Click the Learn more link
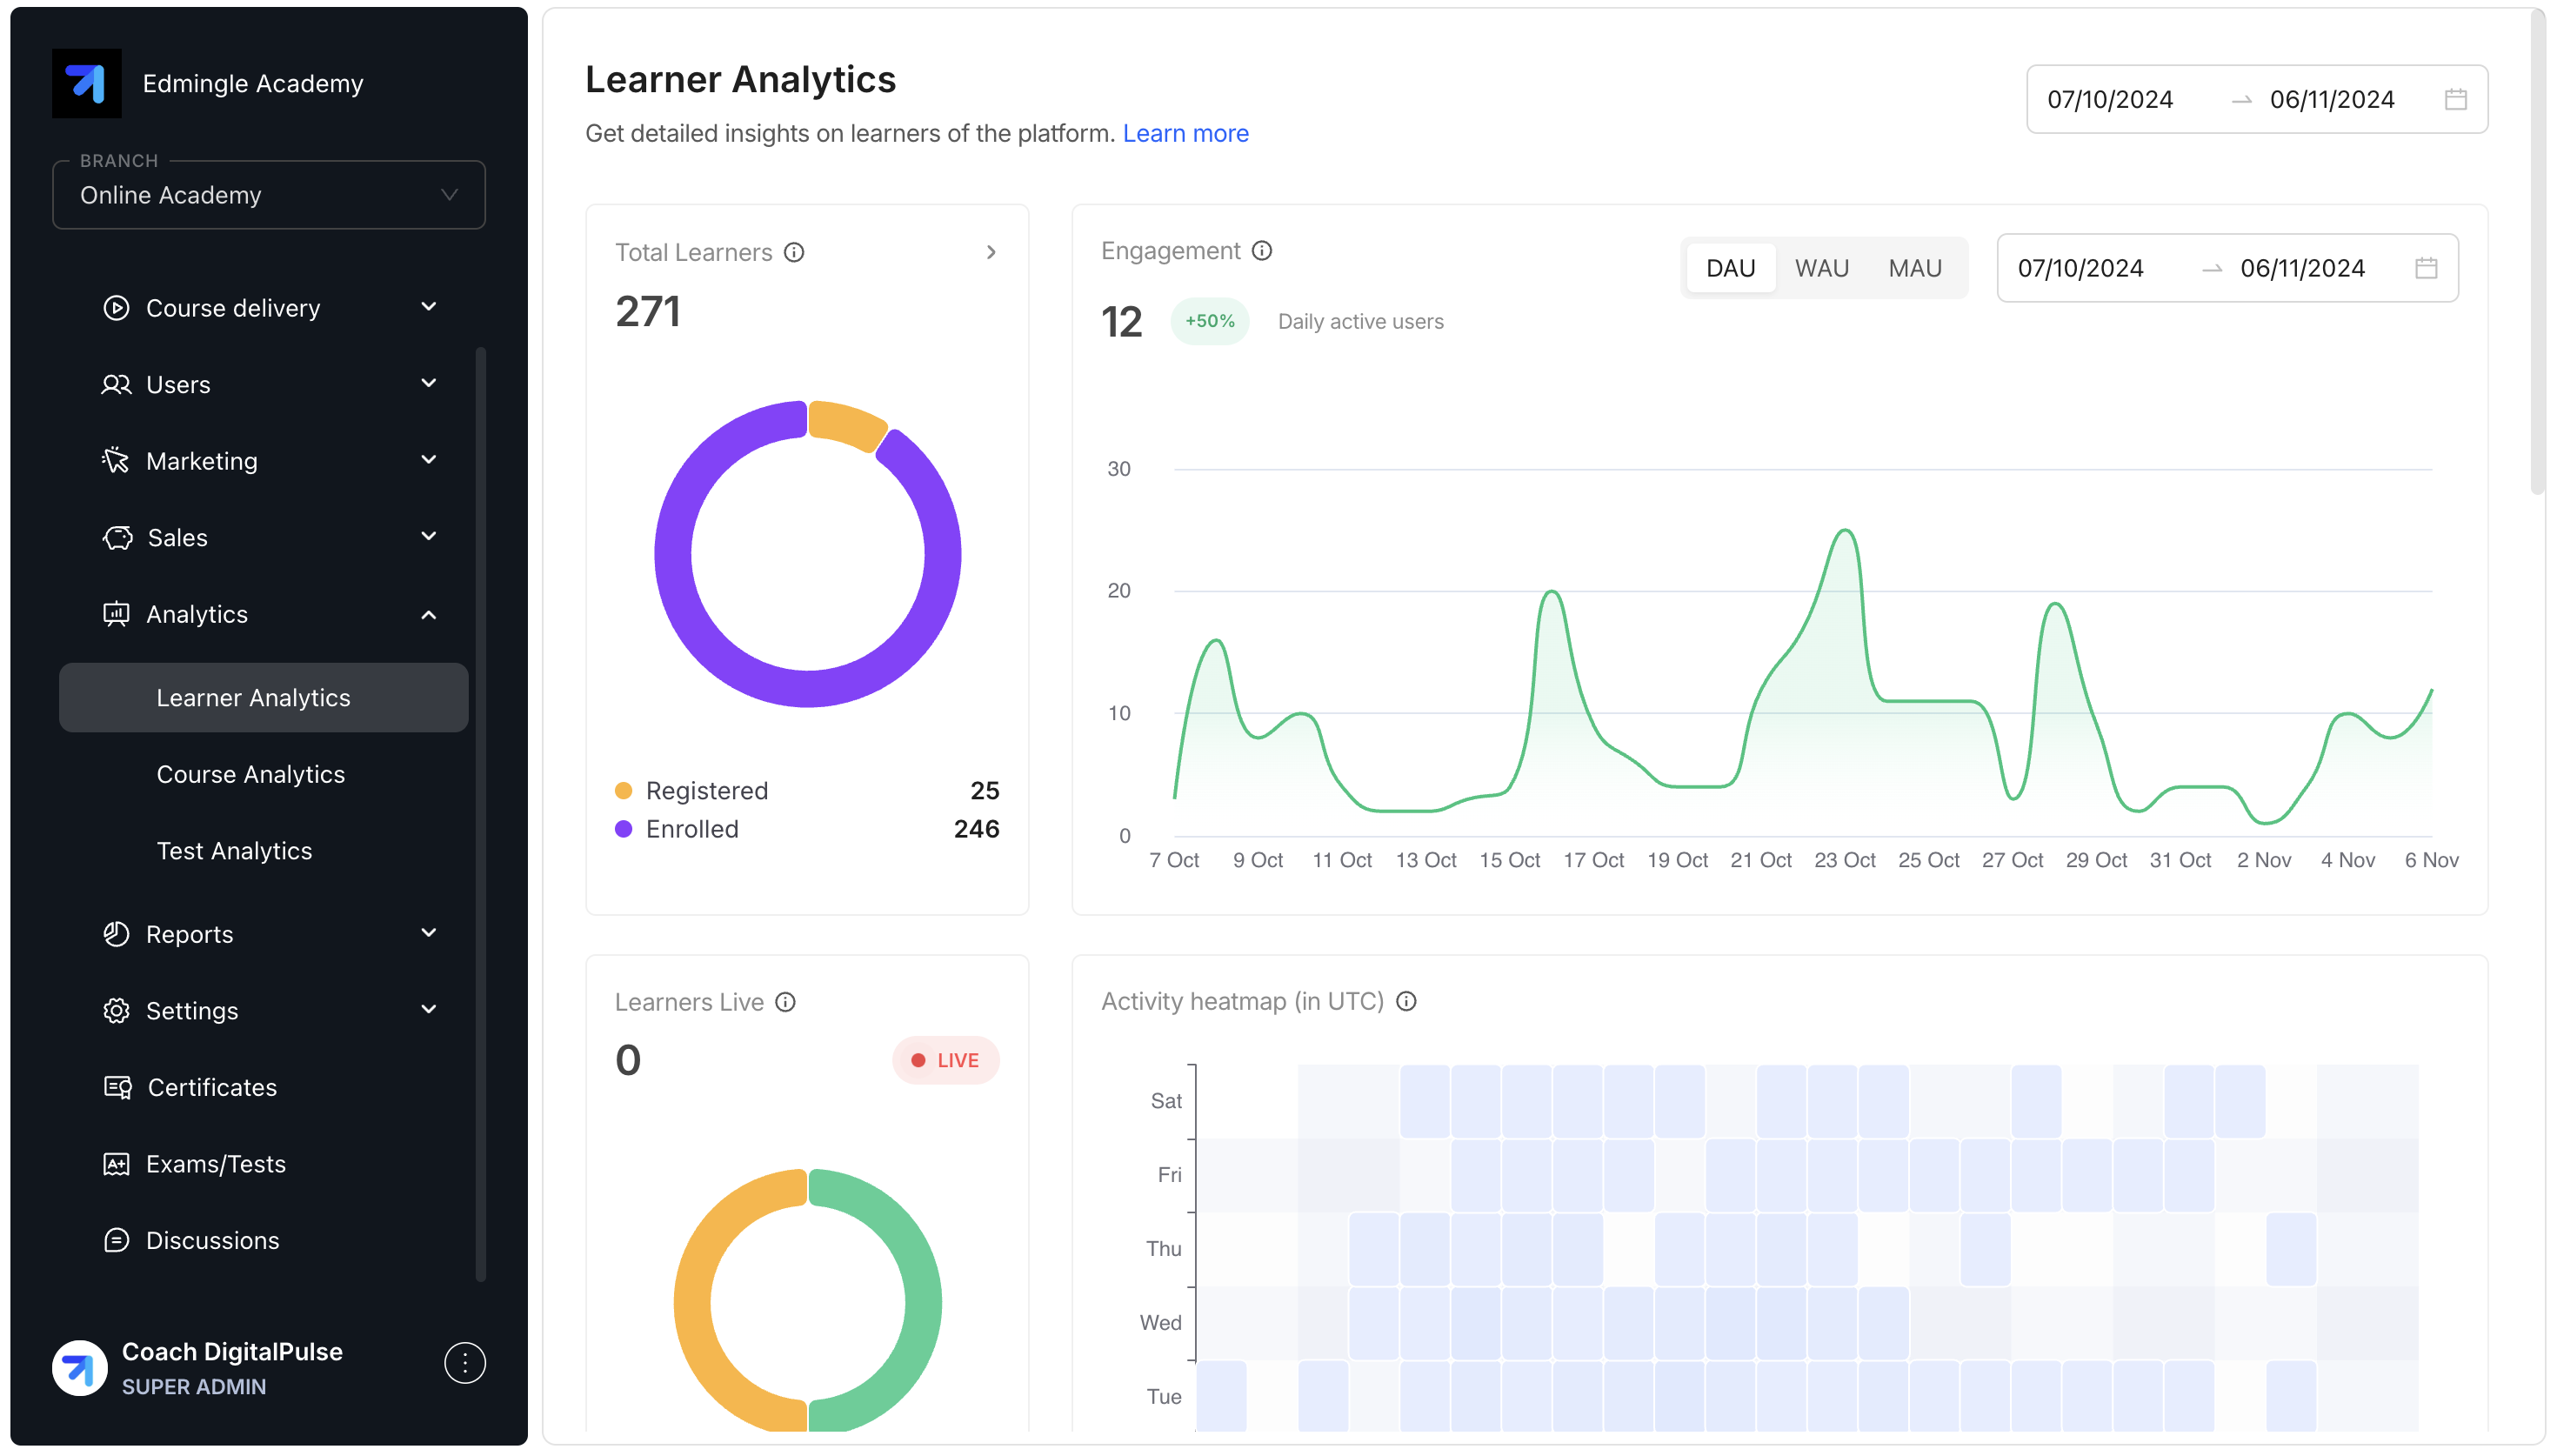This screenshot has width=2557, height=1456. [x=1185, y=133]
